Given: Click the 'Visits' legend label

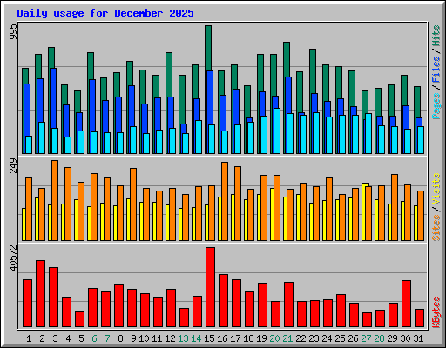Looking at the screenshot, I should tap(436, 190).
